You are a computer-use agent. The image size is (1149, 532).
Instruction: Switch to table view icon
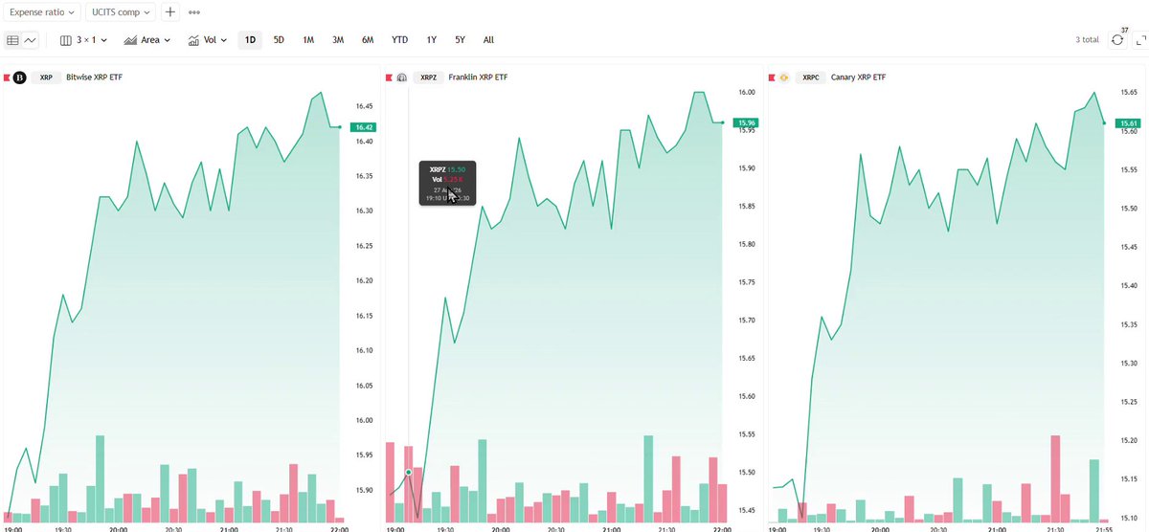(x=13, y=40)
